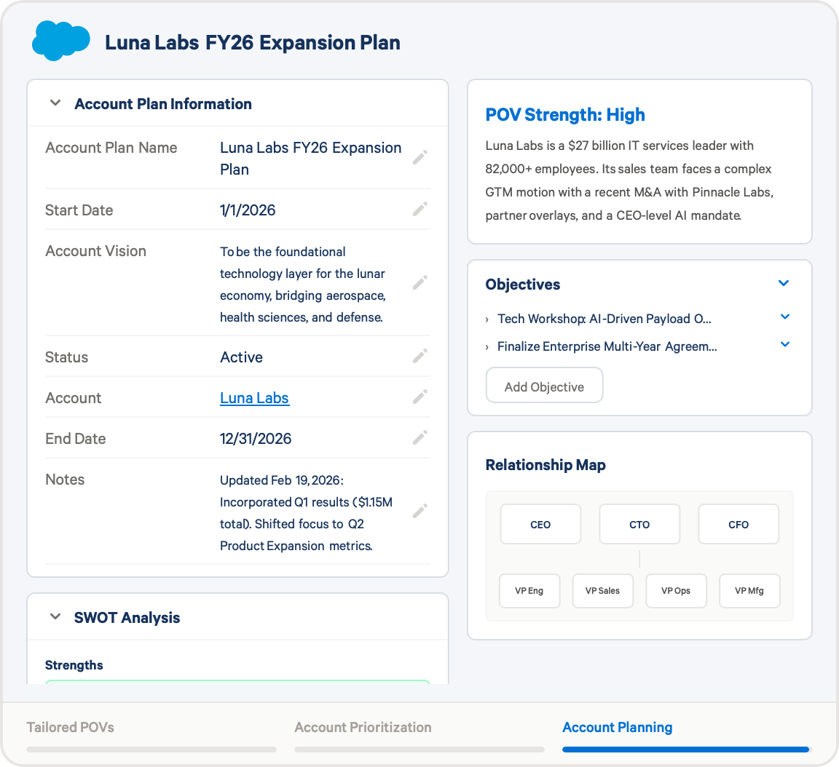Collapse the Account Plan Information section
Viewport: 839px width, 767px height.
(55, 103)
